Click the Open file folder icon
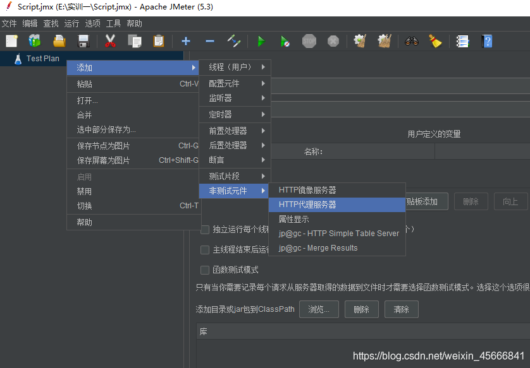This screenshot has height=368, width=530. (x=59, y=41)
